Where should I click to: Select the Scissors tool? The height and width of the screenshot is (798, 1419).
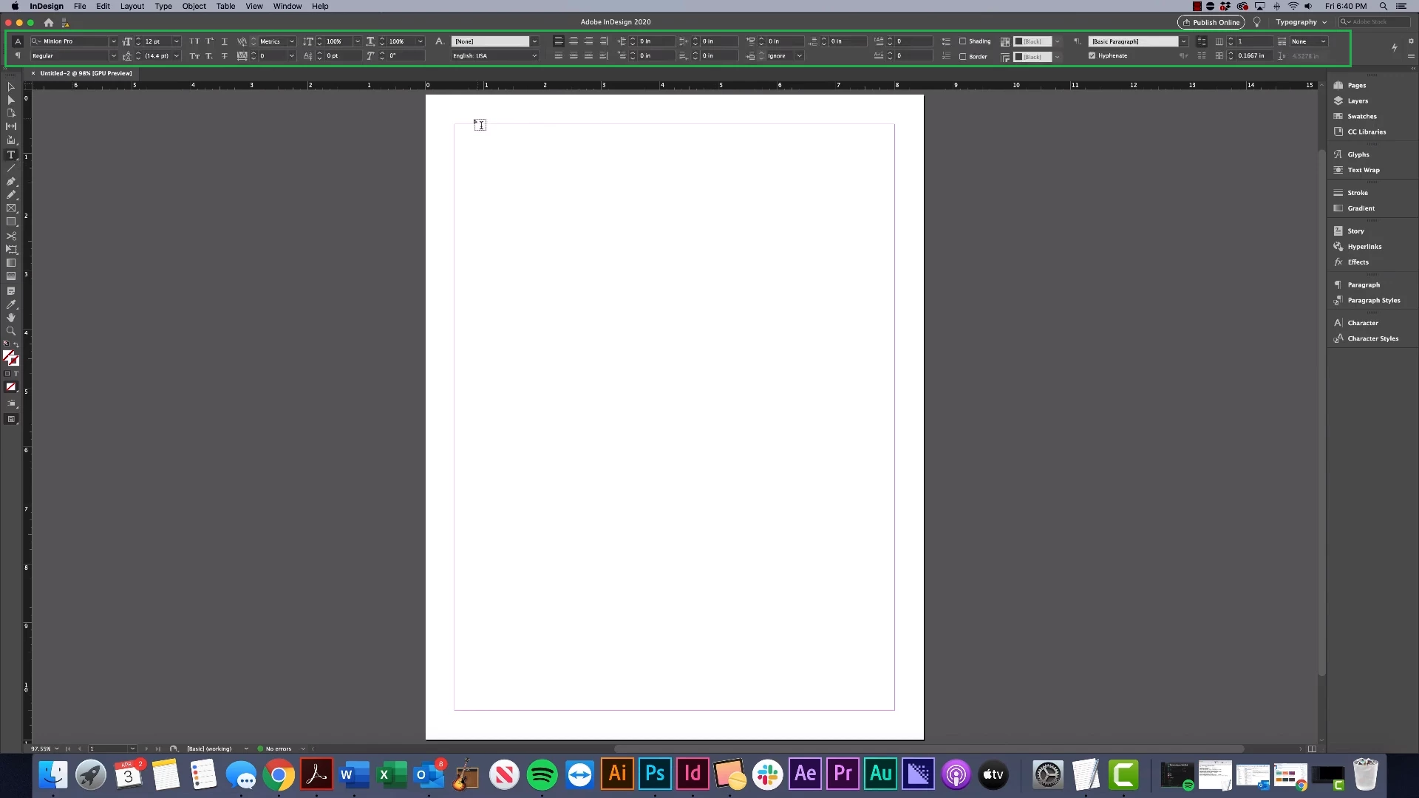[11, 236]
